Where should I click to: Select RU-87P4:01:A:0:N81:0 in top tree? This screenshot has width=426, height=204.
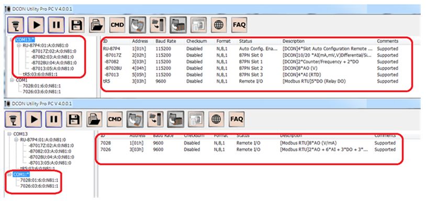pos(45,45)
